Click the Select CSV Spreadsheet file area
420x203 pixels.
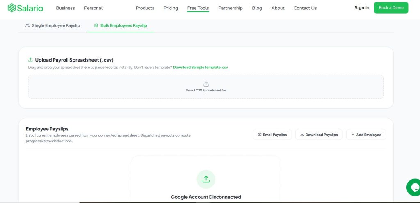pos(206,87)
